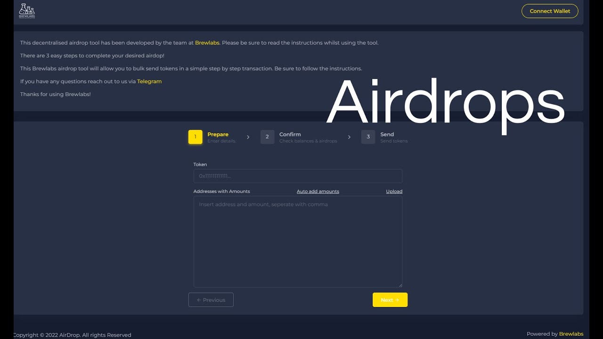Click the 'Token' field label
This screenshot has height=339, width=603.
click(x=200, y=164)
